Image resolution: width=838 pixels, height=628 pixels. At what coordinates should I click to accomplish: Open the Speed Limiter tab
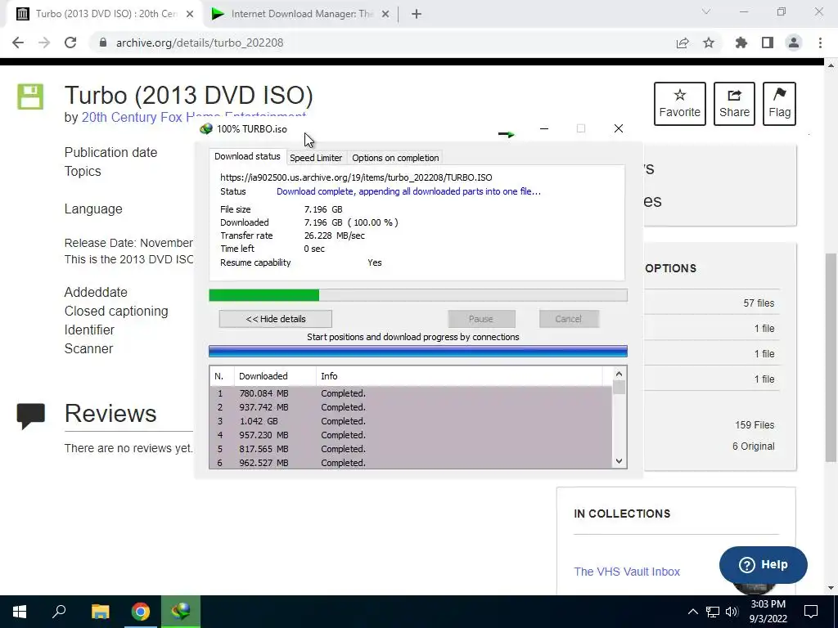click(316, 158)
